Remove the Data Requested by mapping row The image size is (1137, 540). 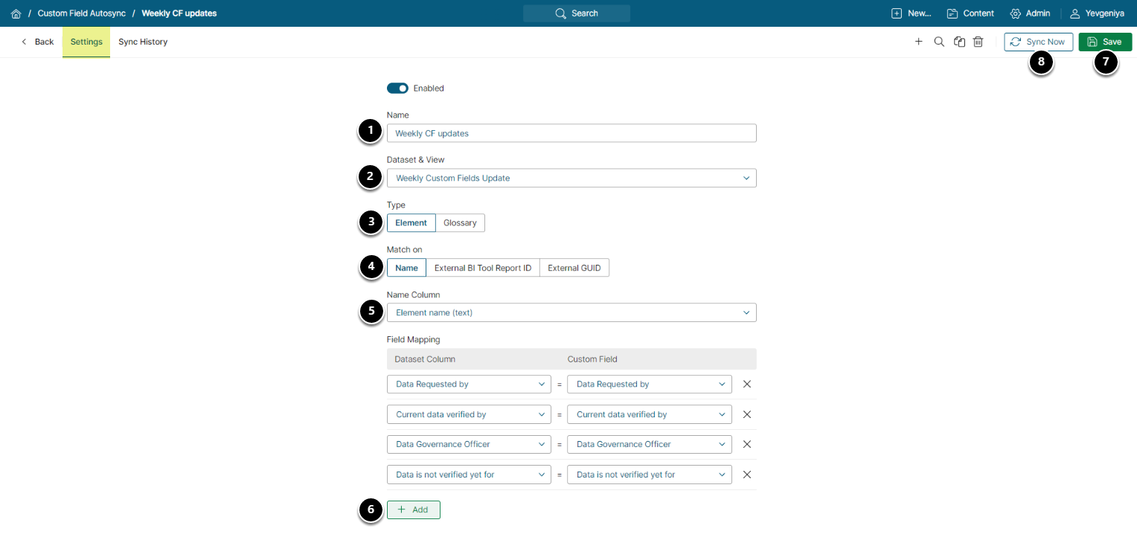tap(747, 385)
